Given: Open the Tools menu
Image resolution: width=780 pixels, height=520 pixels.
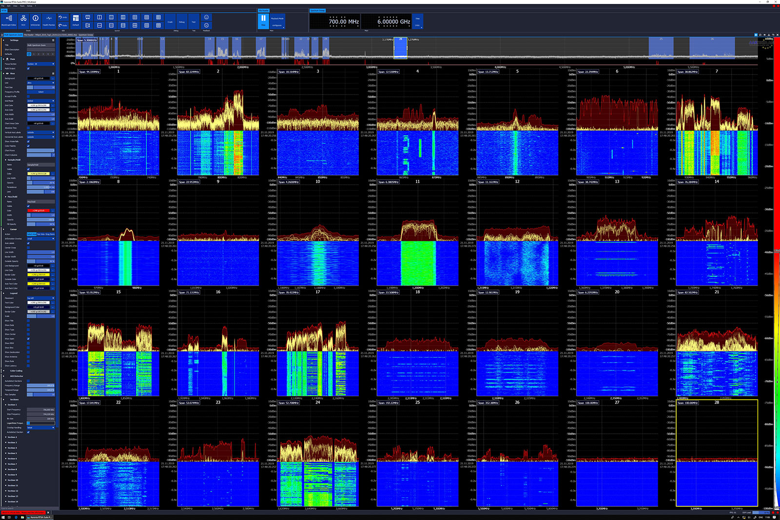Looking at the screenshot, I should click(x=22, y=6).
